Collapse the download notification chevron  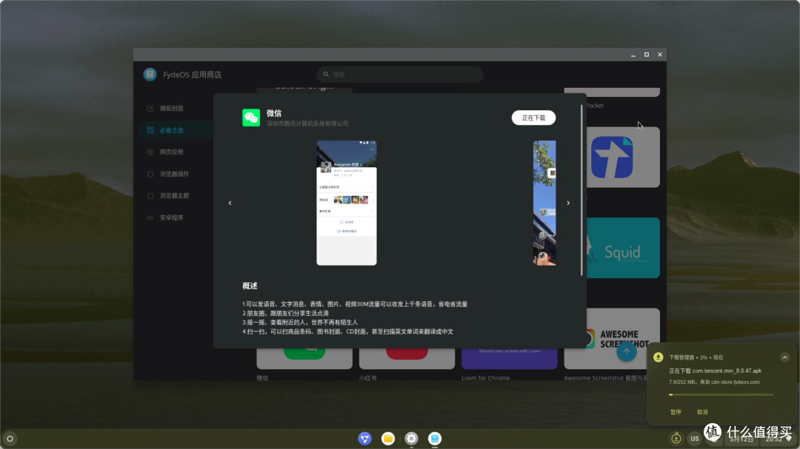(784, 357)
